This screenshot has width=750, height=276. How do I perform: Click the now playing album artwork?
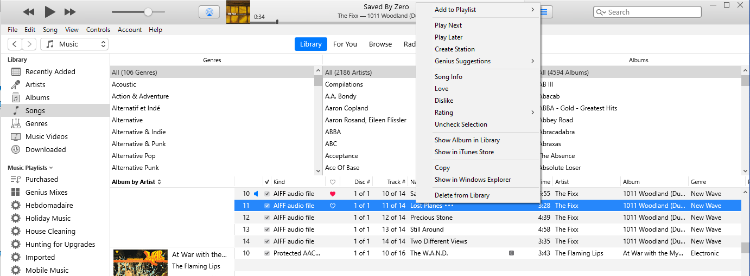tap(238, 12)
